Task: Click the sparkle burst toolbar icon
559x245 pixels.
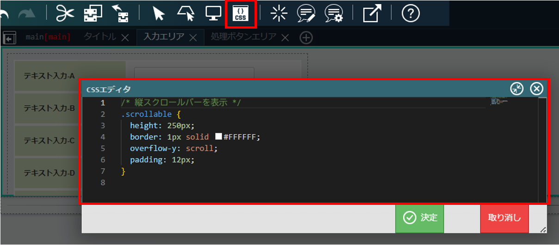Action: tap(279, 14)
